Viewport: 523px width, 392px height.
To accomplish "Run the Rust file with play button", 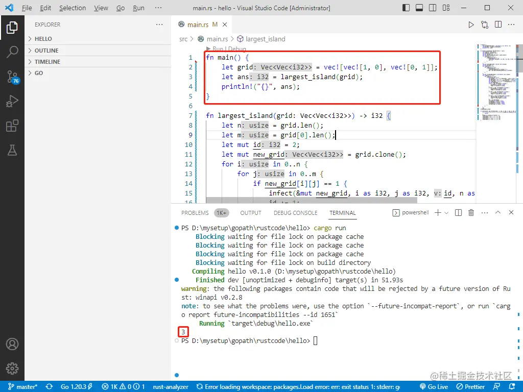I will (471, 24).
